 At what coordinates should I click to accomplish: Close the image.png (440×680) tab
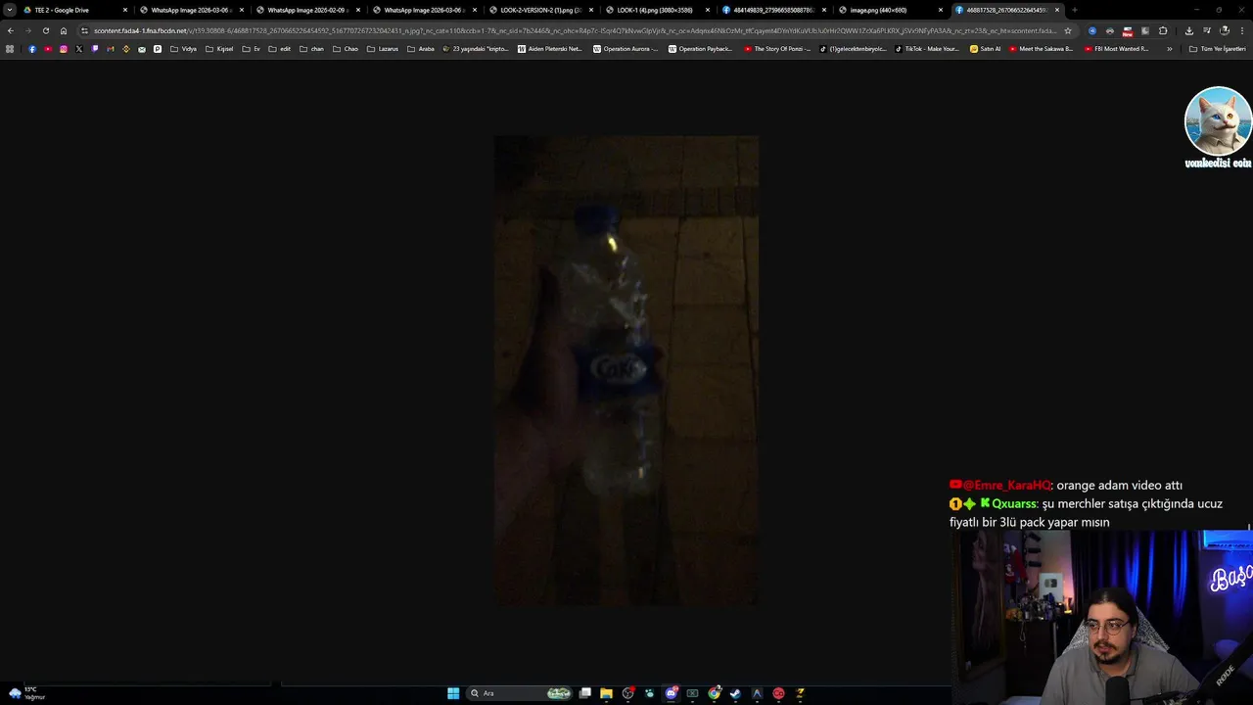(941, 10)
